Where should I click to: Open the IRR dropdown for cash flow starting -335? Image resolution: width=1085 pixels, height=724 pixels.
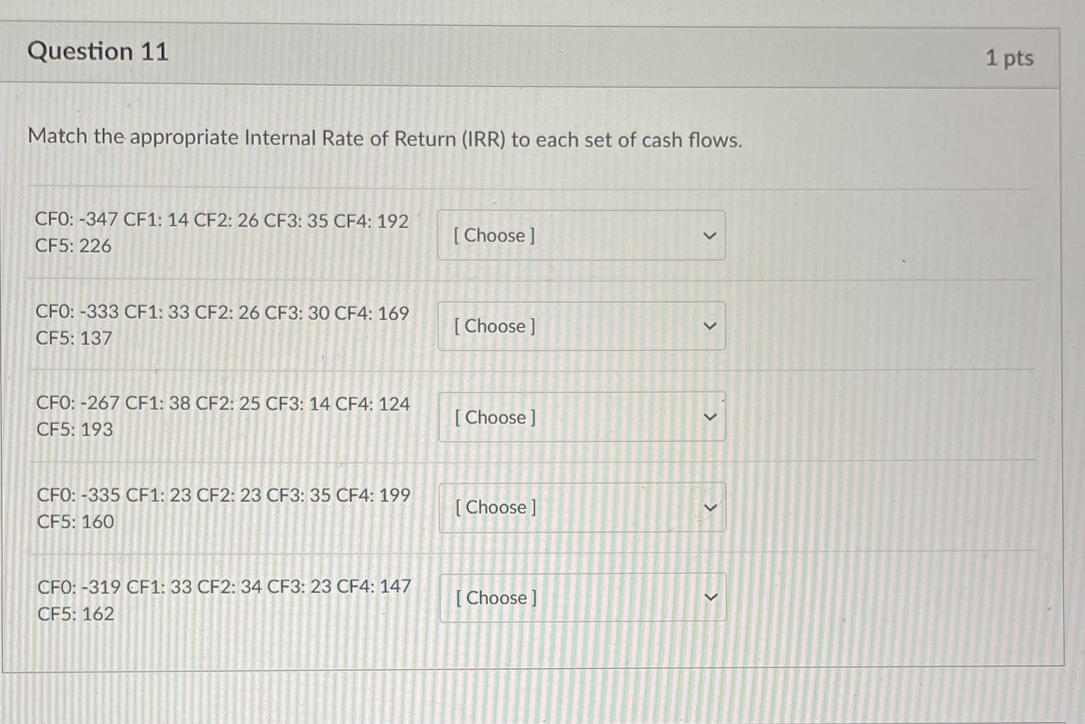coord(581,508)
